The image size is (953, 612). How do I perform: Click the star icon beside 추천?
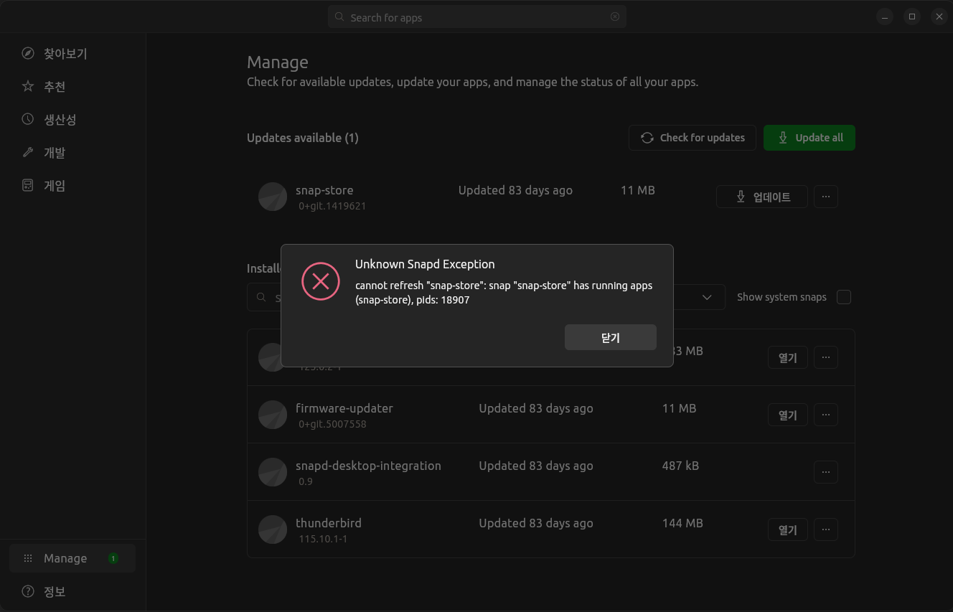pyautogui.click(x=28, y=87)
